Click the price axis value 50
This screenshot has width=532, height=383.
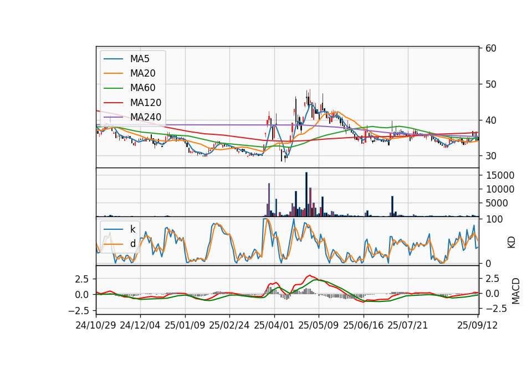[x=491, y=84]
